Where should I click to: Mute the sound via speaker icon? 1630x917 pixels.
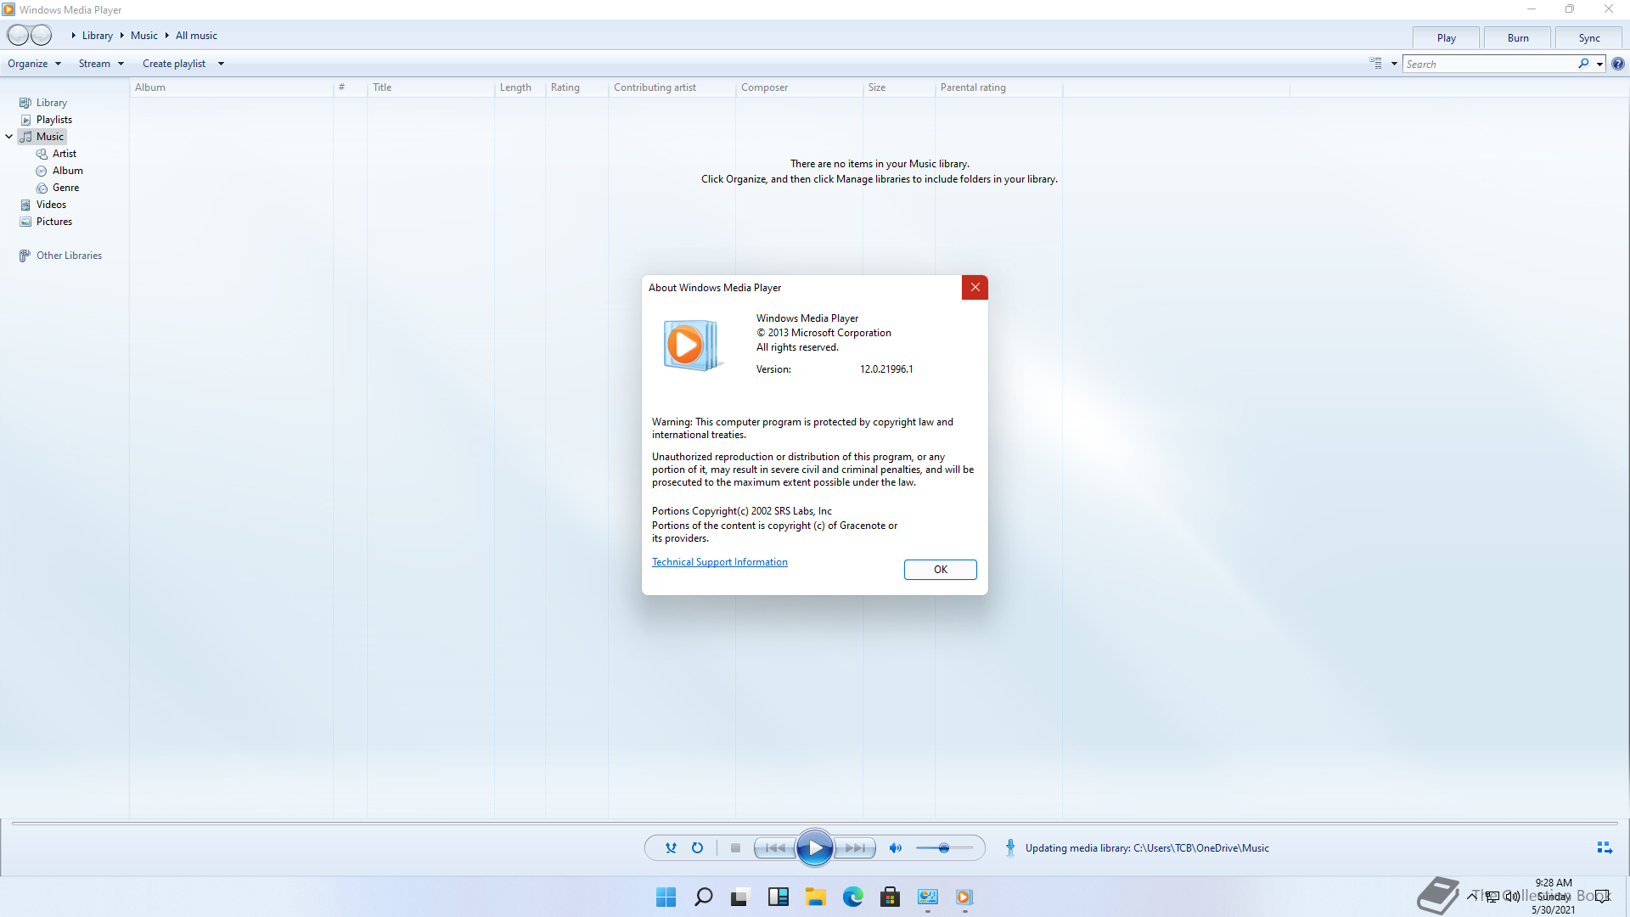[x=895, y=847]
